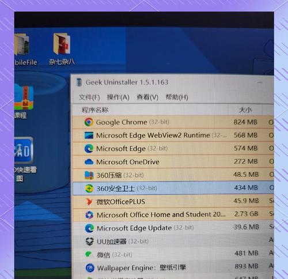Select the 360压缩 program icon
The width and height of the screenshot is (288, 279).
pos(89,175)
